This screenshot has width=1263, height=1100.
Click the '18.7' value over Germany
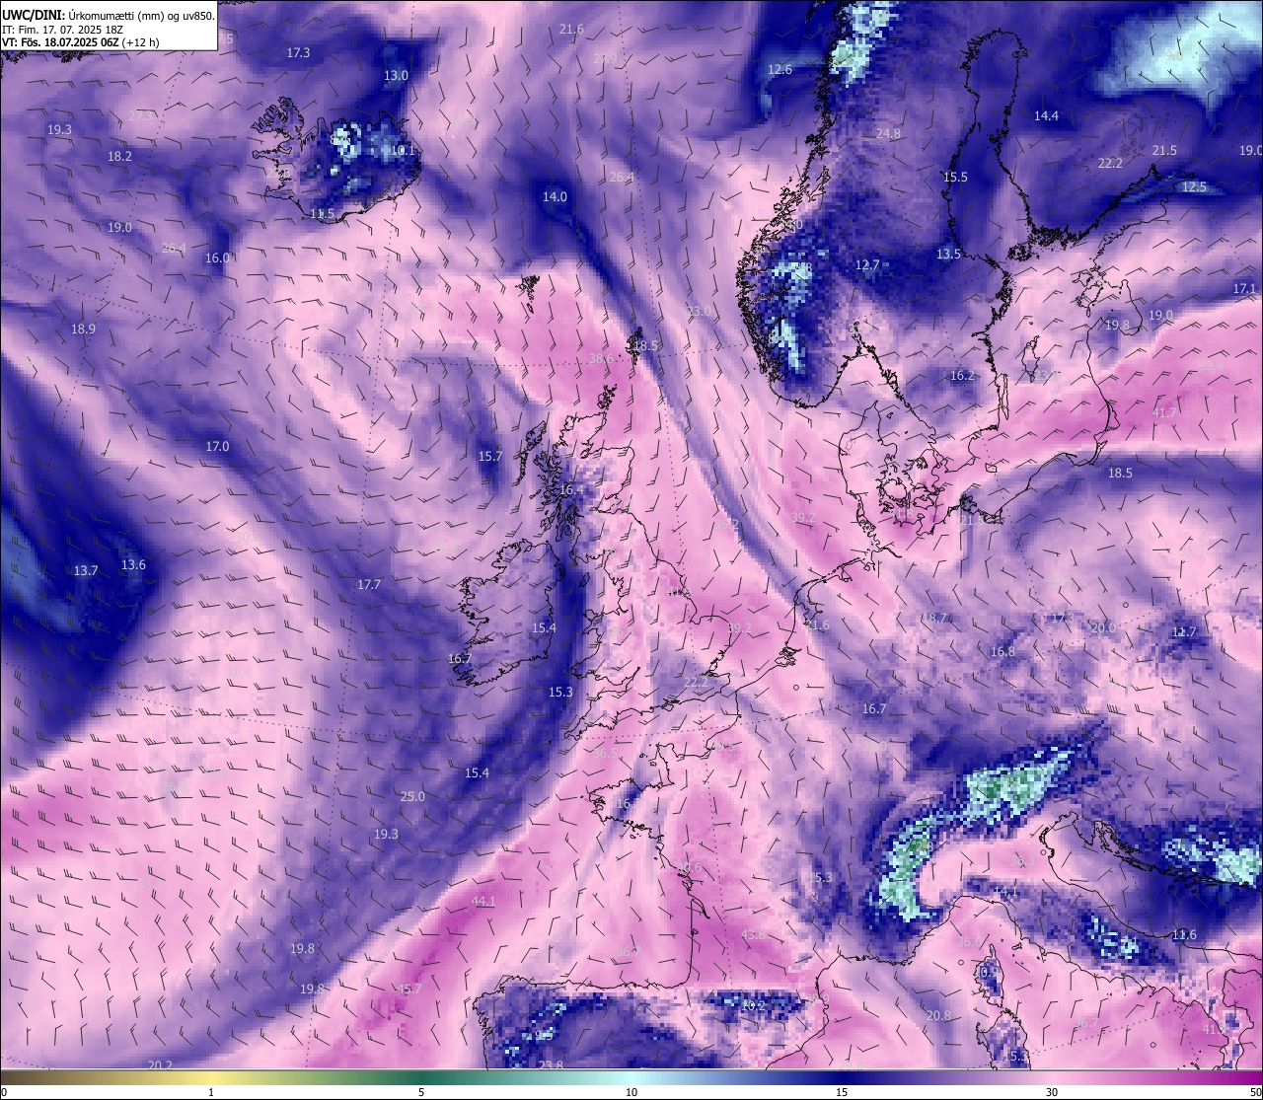click(x=933, y=618)
